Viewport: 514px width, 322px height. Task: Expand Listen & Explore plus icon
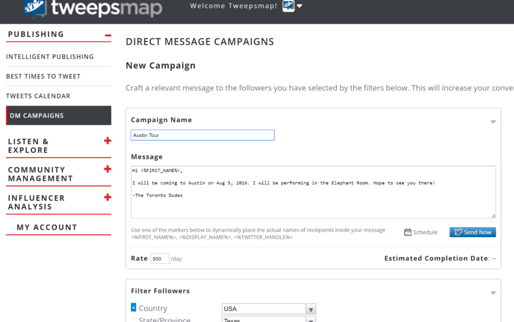coord(107,141)
